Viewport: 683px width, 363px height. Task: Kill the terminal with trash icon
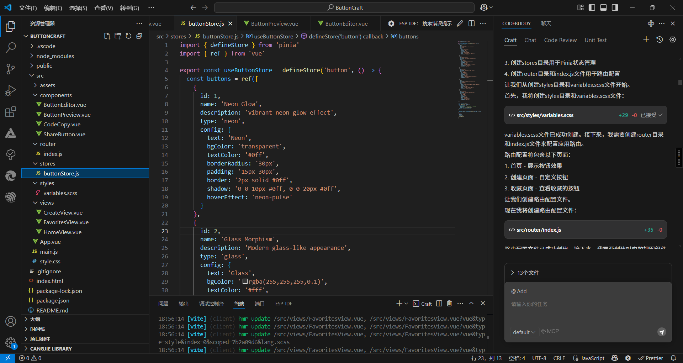point(449,304)
